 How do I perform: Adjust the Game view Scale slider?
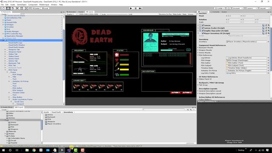[117, 14]
